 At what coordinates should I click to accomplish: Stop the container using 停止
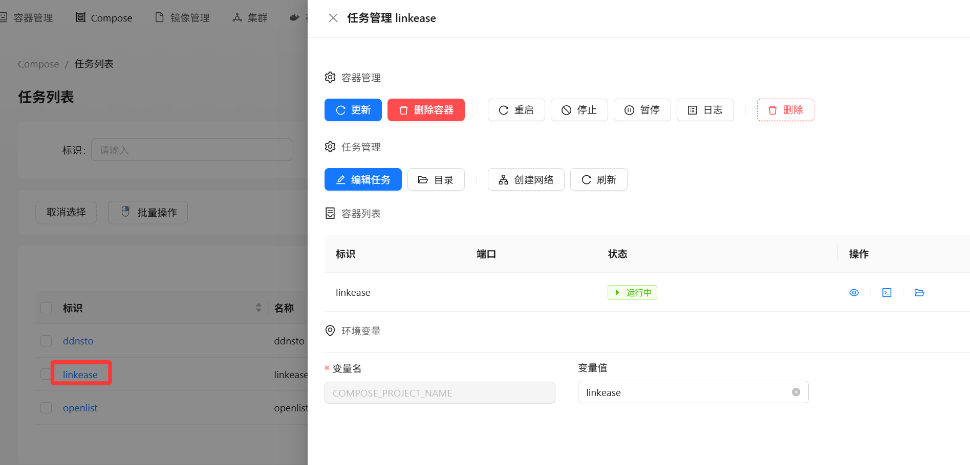pyautogui.click(x=579, y=110)
